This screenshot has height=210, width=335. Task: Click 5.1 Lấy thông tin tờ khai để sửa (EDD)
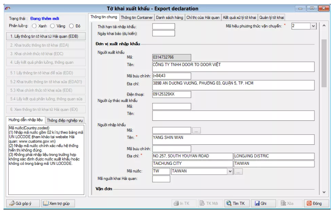coord(46,73)
